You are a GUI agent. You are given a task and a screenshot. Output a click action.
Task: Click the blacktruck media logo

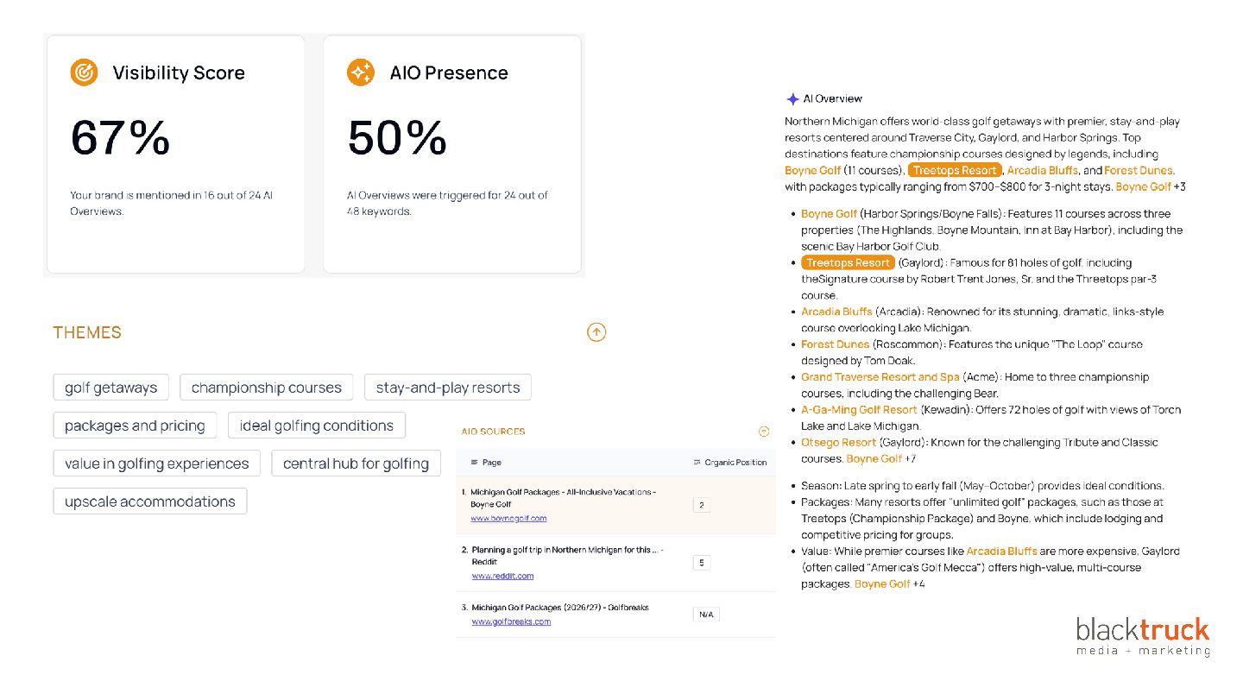coord(1142,637)
